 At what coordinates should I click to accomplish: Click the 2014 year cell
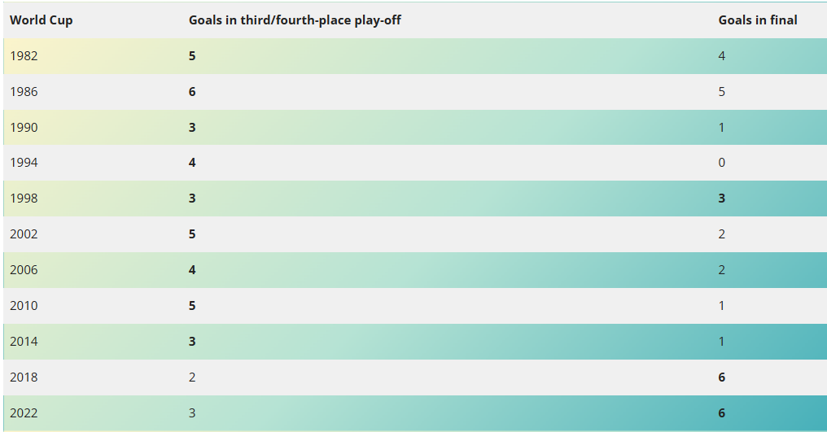(24, 341)
